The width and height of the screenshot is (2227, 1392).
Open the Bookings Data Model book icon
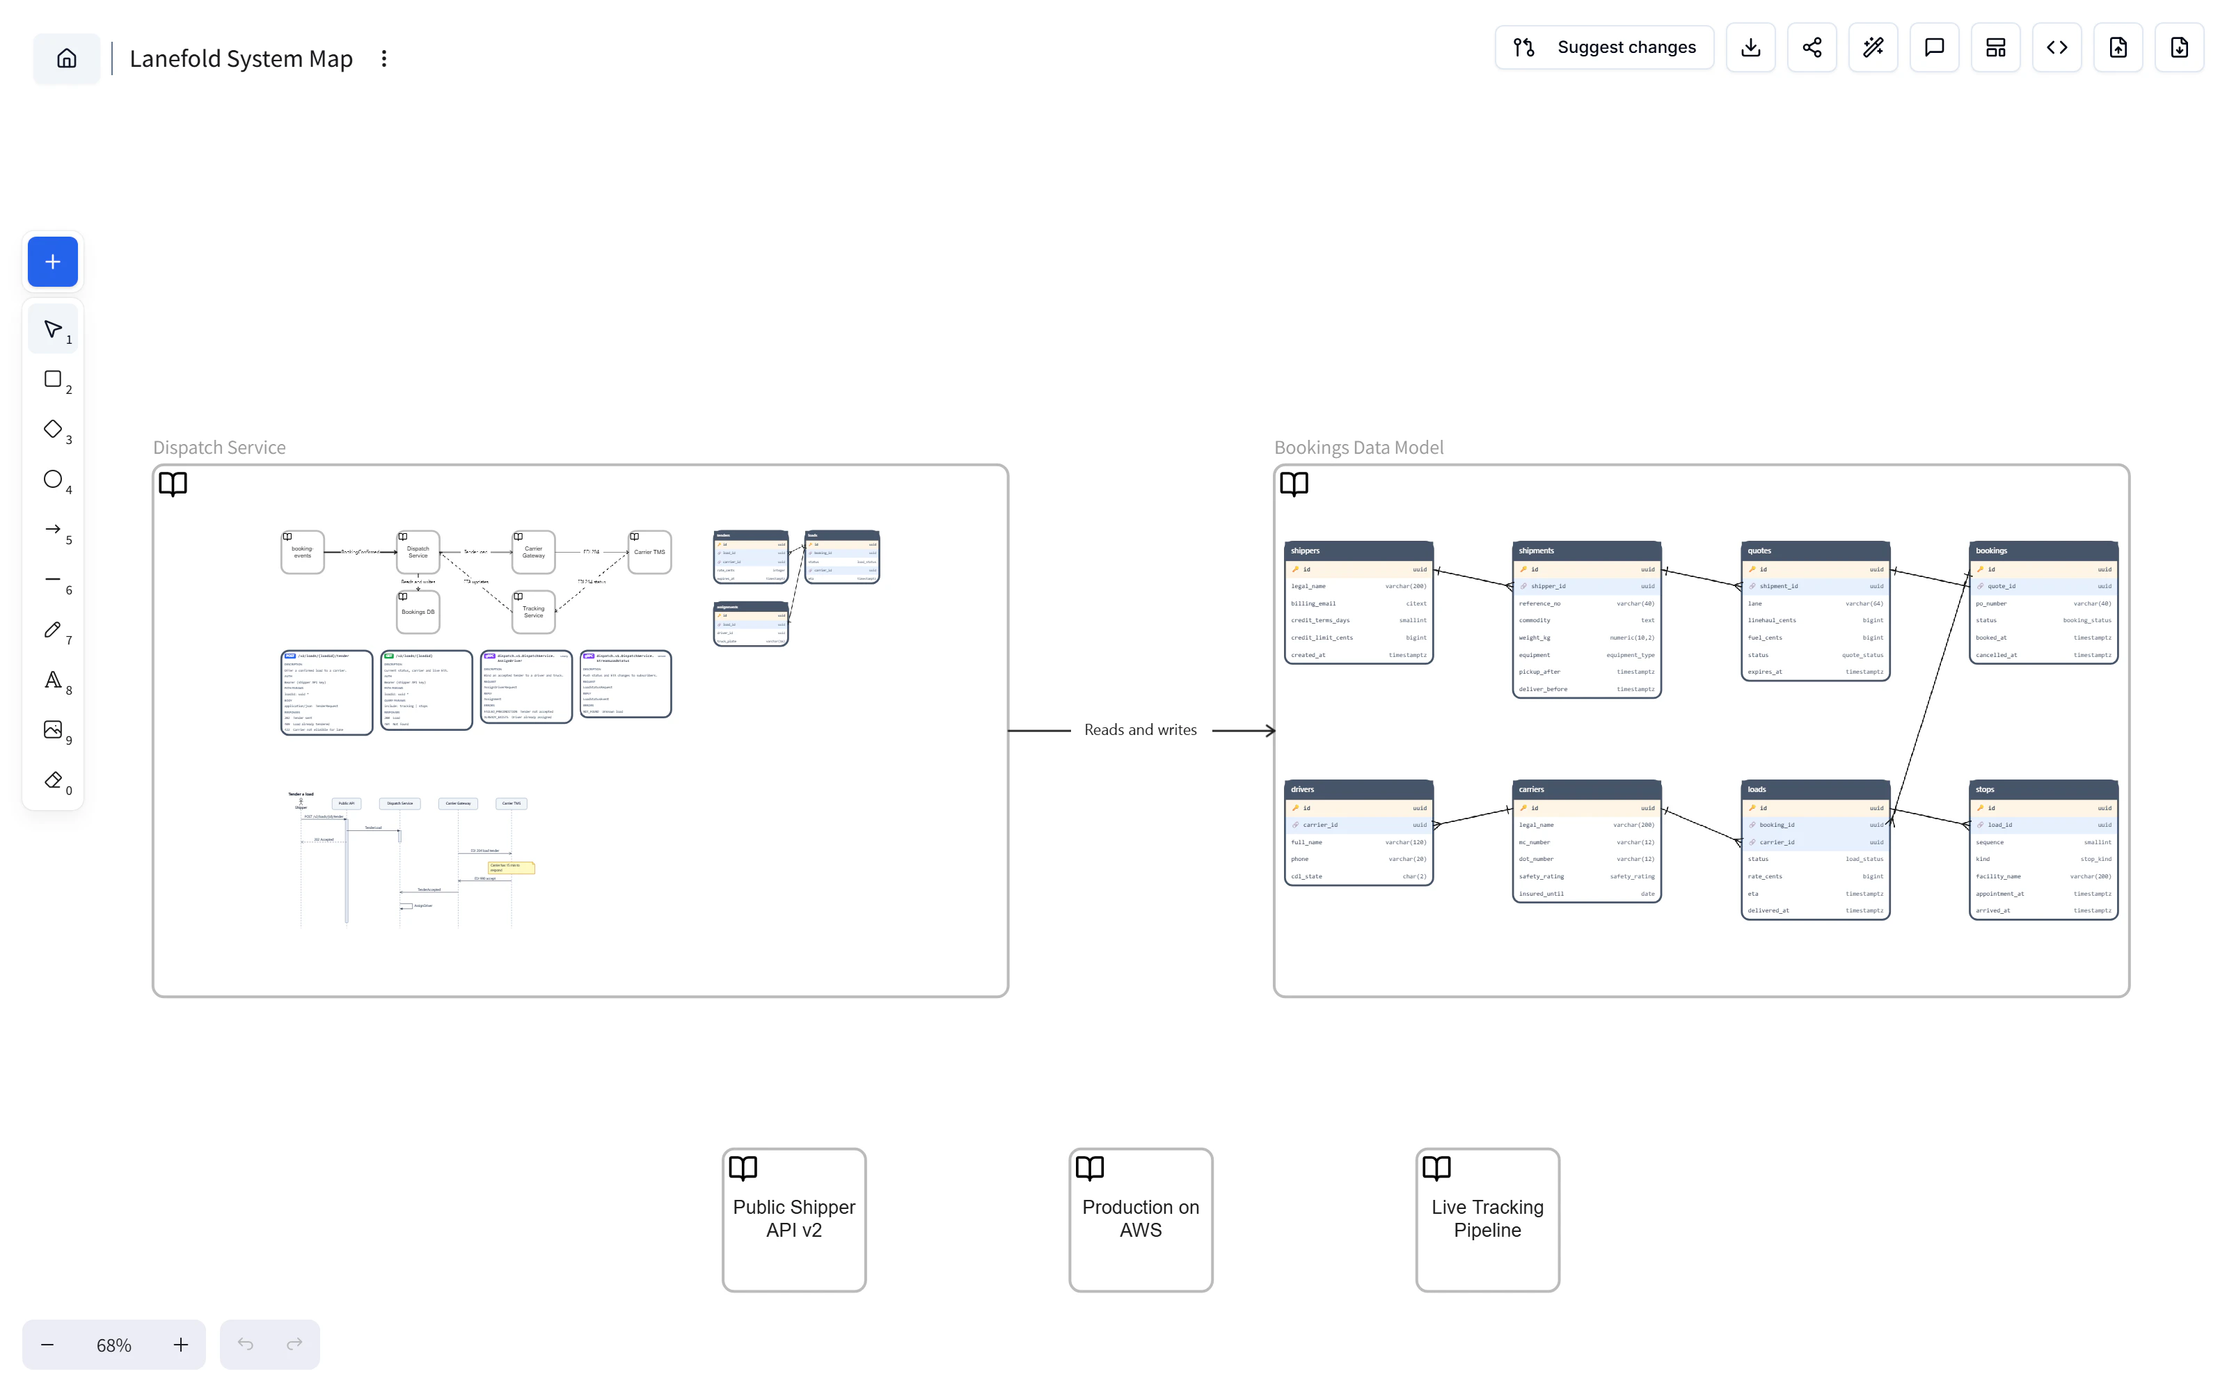coord(1294,484)
